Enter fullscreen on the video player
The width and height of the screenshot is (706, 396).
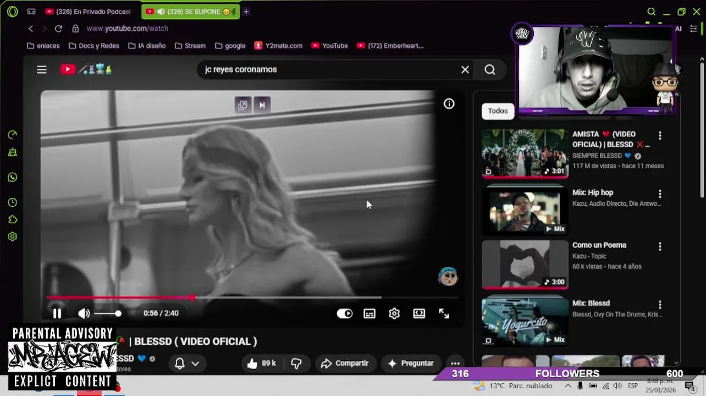point(444,313)
